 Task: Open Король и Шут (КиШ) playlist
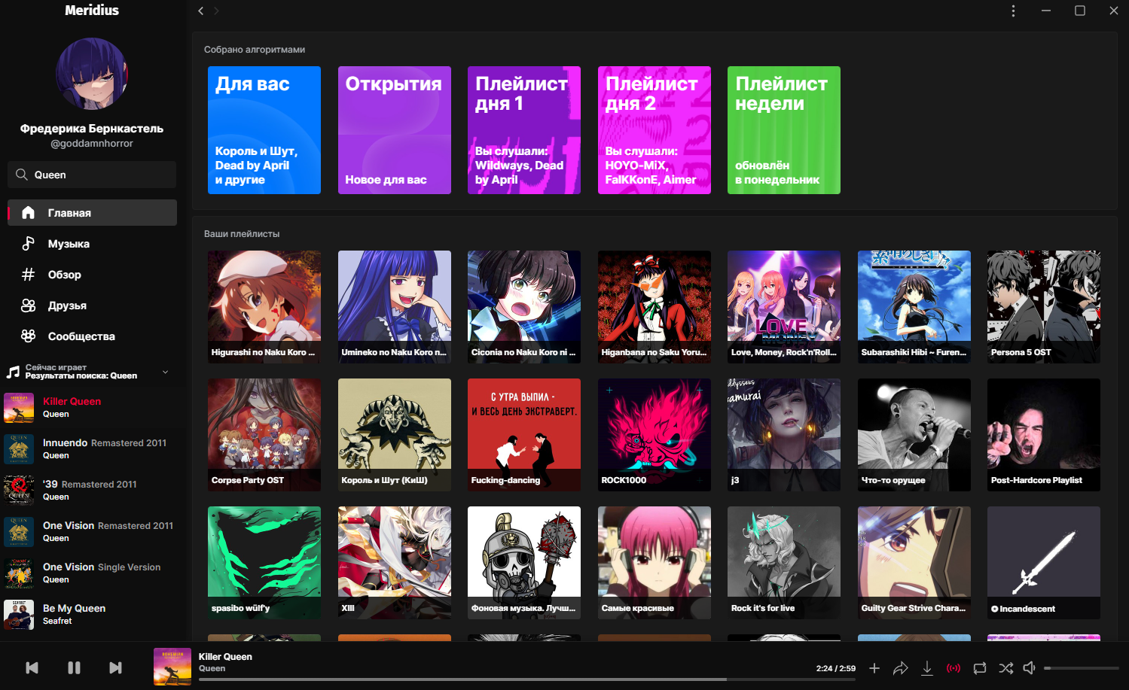[395, 435]
